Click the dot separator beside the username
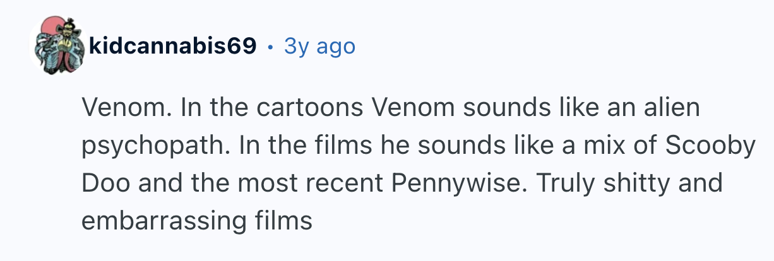 point(270,46)
